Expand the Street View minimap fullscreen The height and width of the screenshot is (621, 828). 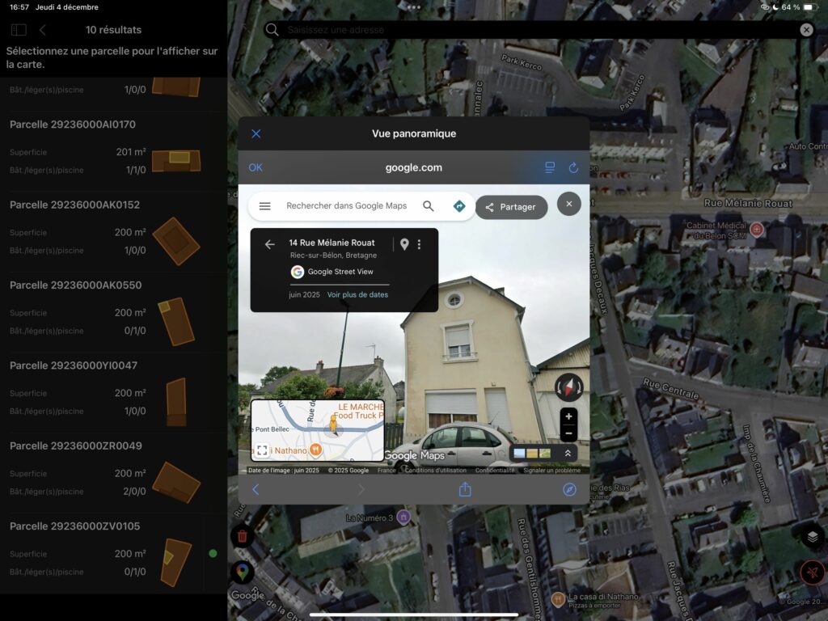[x=263, y=450]
